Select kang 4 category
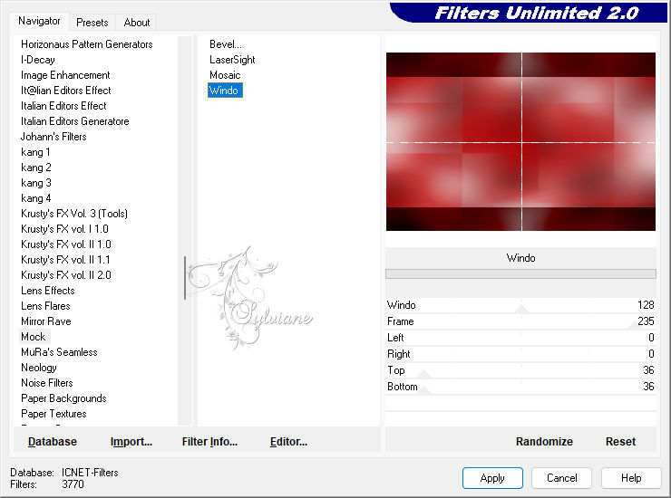Screen dimensions: 671x498 36,198
